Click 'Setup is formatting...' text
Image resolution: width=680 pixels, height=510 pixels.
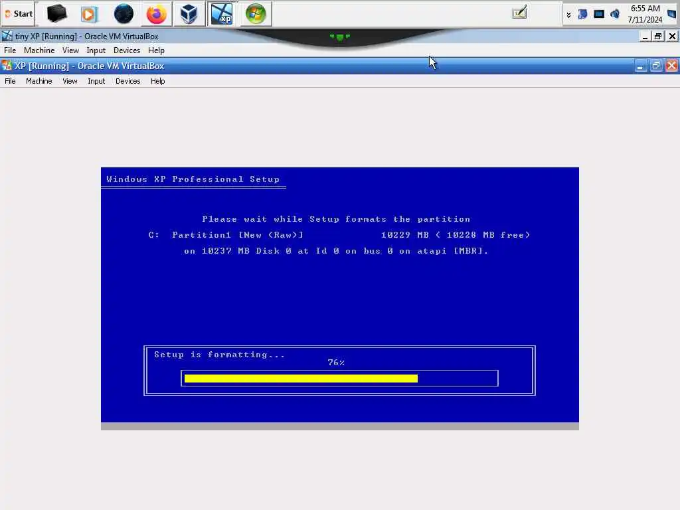[219, 355]
